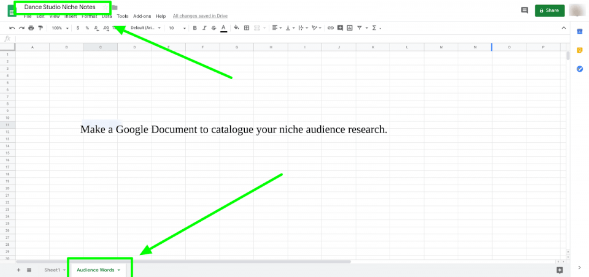Open the Tools menu
Viewport: 589px width, 277px height.
123,16
